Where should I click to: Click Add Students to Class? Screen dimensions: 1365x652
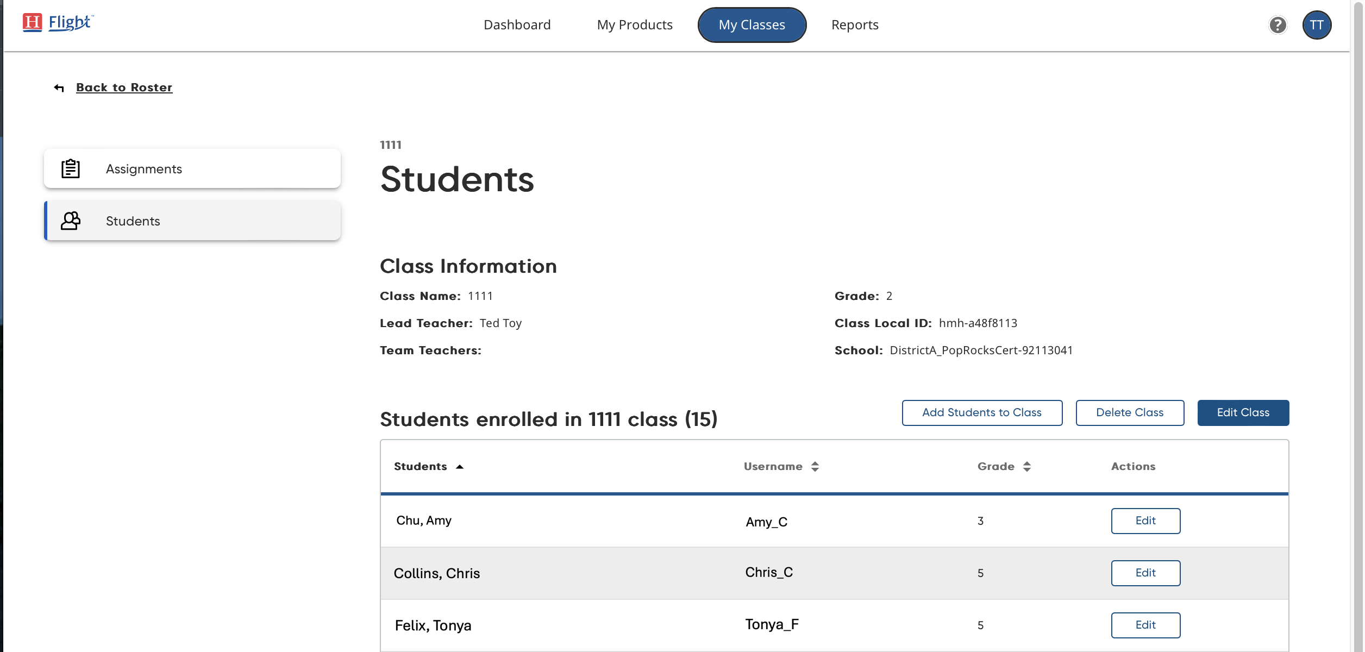[x=981, y=412]
